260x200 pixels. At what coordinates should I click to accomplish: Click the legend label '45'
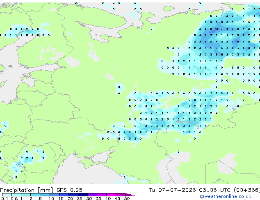(x=117, y=198)
